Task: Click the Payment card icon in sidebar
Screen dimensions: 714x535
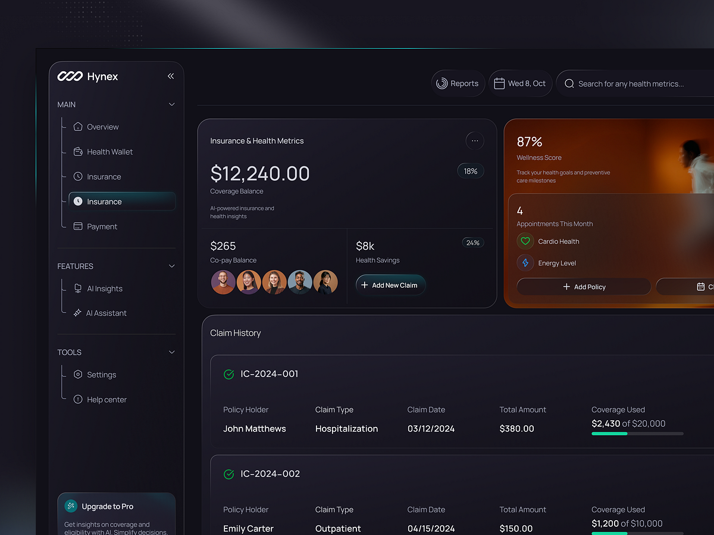Action: [x=78, y=226]
